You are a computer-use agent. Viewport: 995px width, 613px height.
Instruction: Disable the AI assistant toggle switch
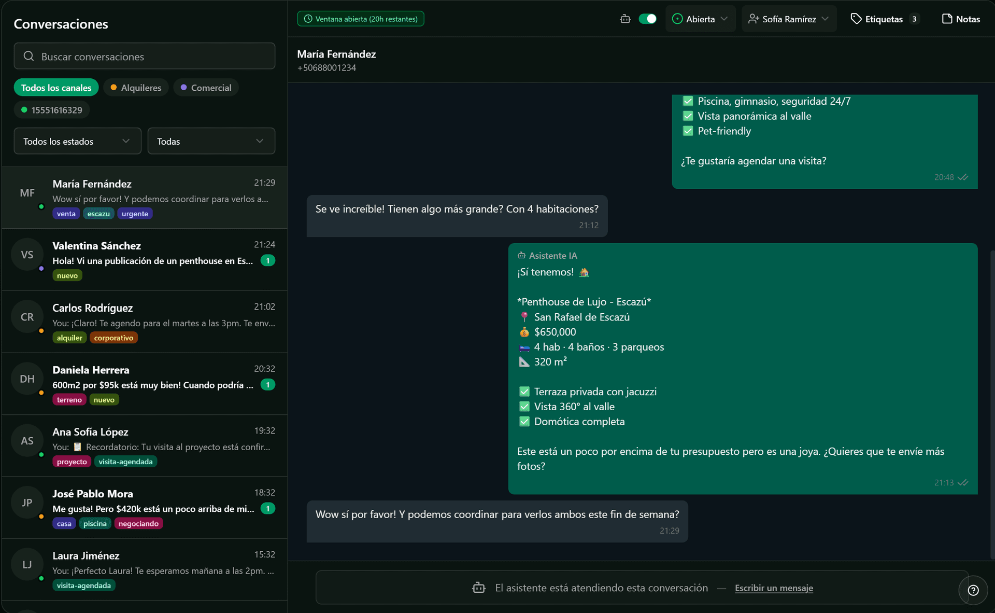pos(647,18)
